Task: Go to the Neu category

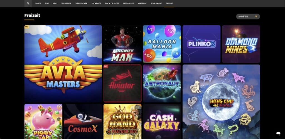Action: point(55,3)
